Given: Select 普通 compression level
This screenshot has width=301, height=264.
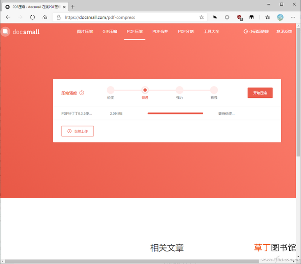Looking at the screenshot, I should pos(145,90).
